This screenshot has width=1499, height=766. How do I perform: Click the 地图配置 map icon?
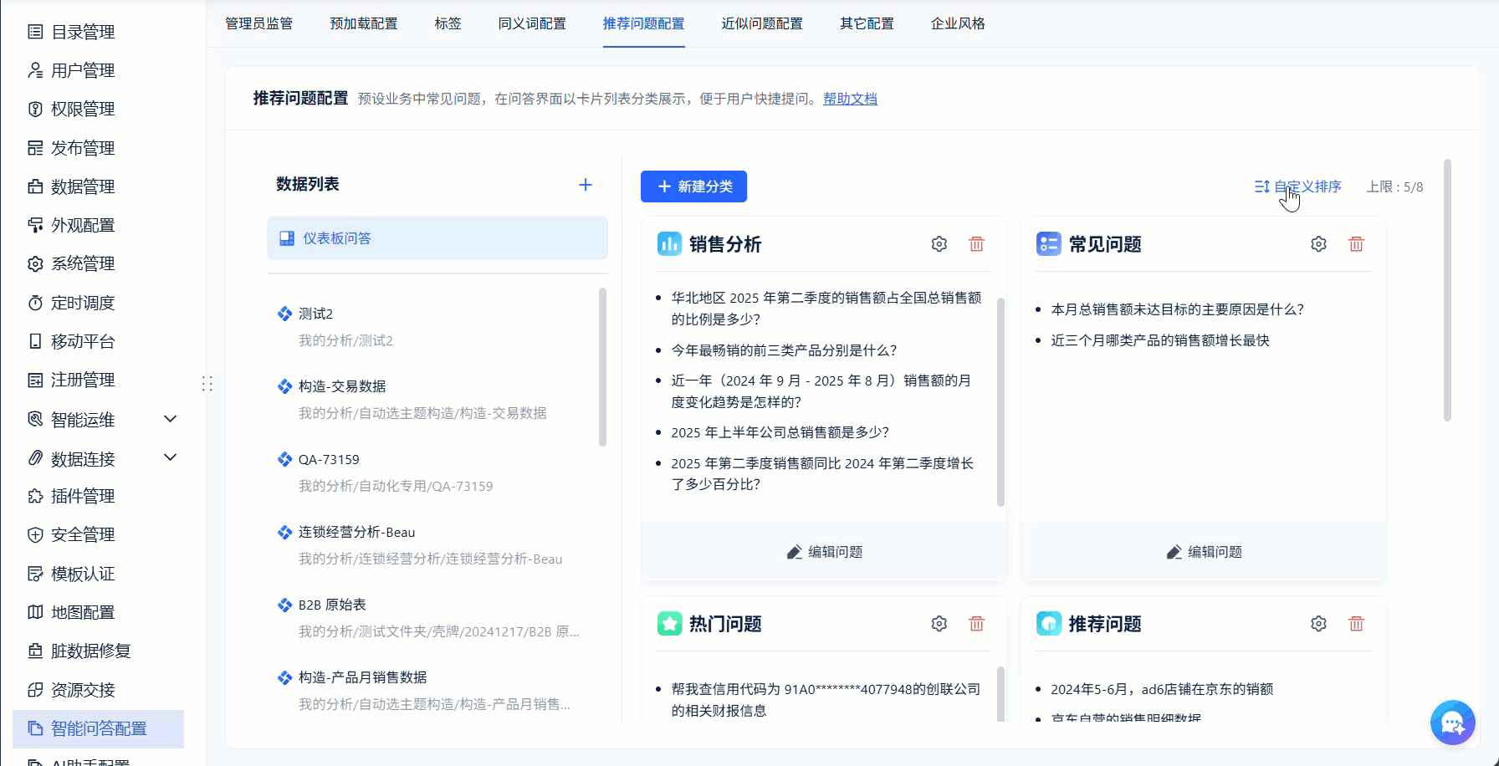(x=35, y=612)
